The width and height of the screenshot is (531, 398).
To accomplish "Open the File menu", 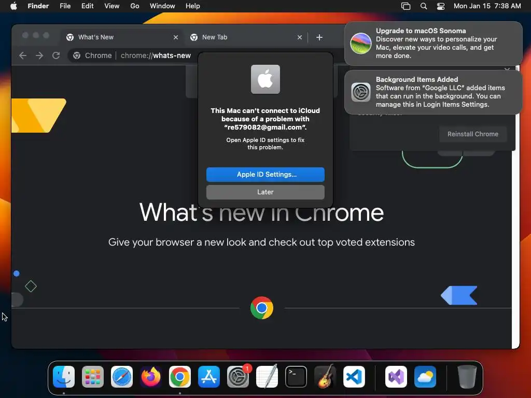I will [x=65, y=6].
